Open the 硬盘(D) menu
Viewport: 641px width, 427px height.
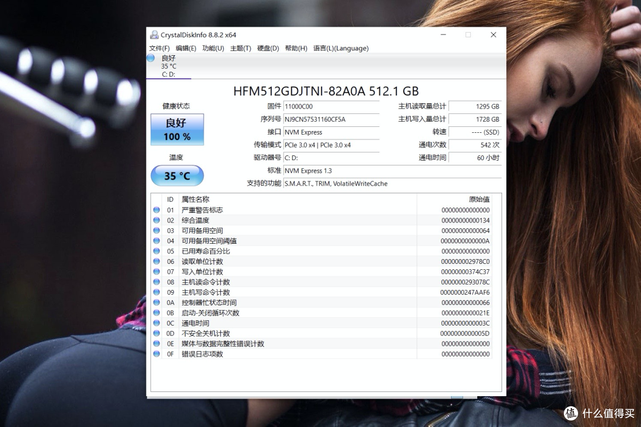(x=268, y=48)
